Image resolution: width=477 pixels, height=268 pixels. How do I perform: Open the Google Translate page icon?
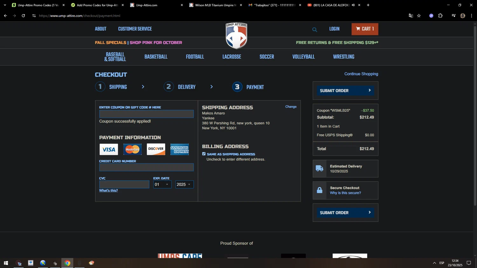(x=411, y=16)
